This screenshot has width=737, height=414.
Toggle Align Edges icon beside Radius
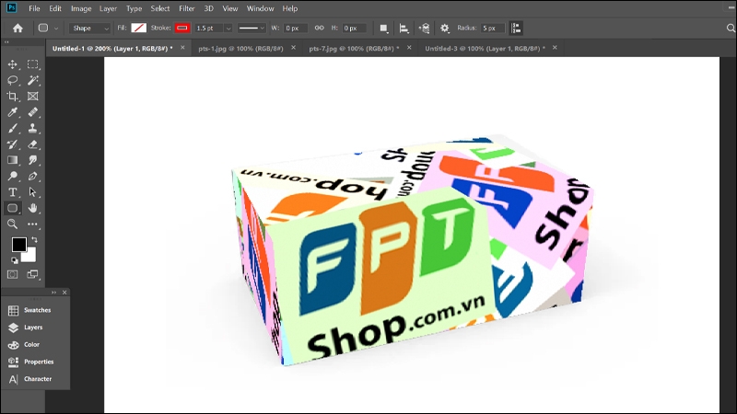[516, 29]
